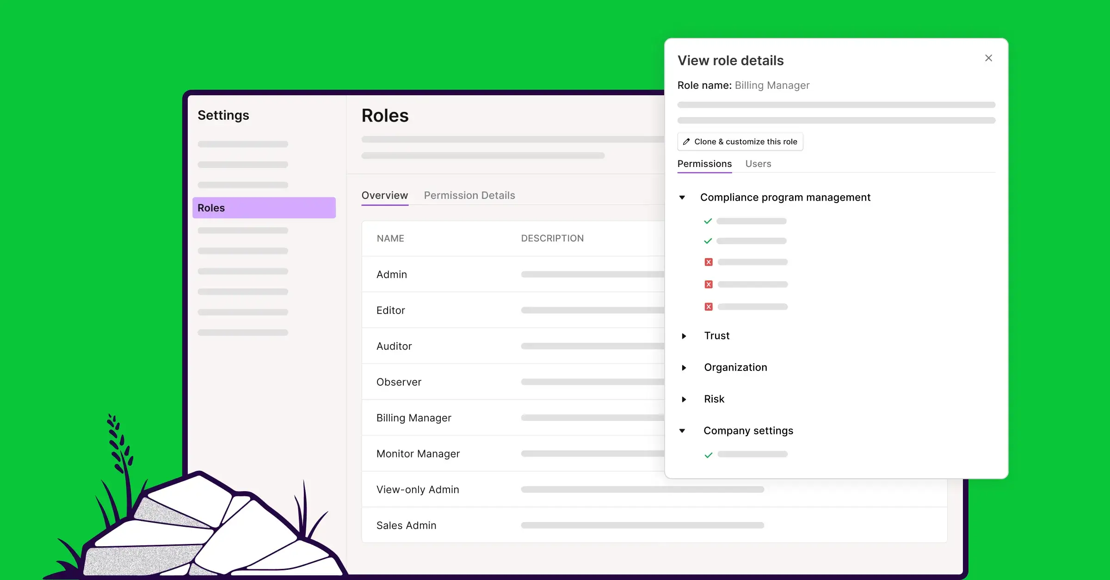
Task: Click the second red X icon under Compliance
Action: [x=709, y=284]
